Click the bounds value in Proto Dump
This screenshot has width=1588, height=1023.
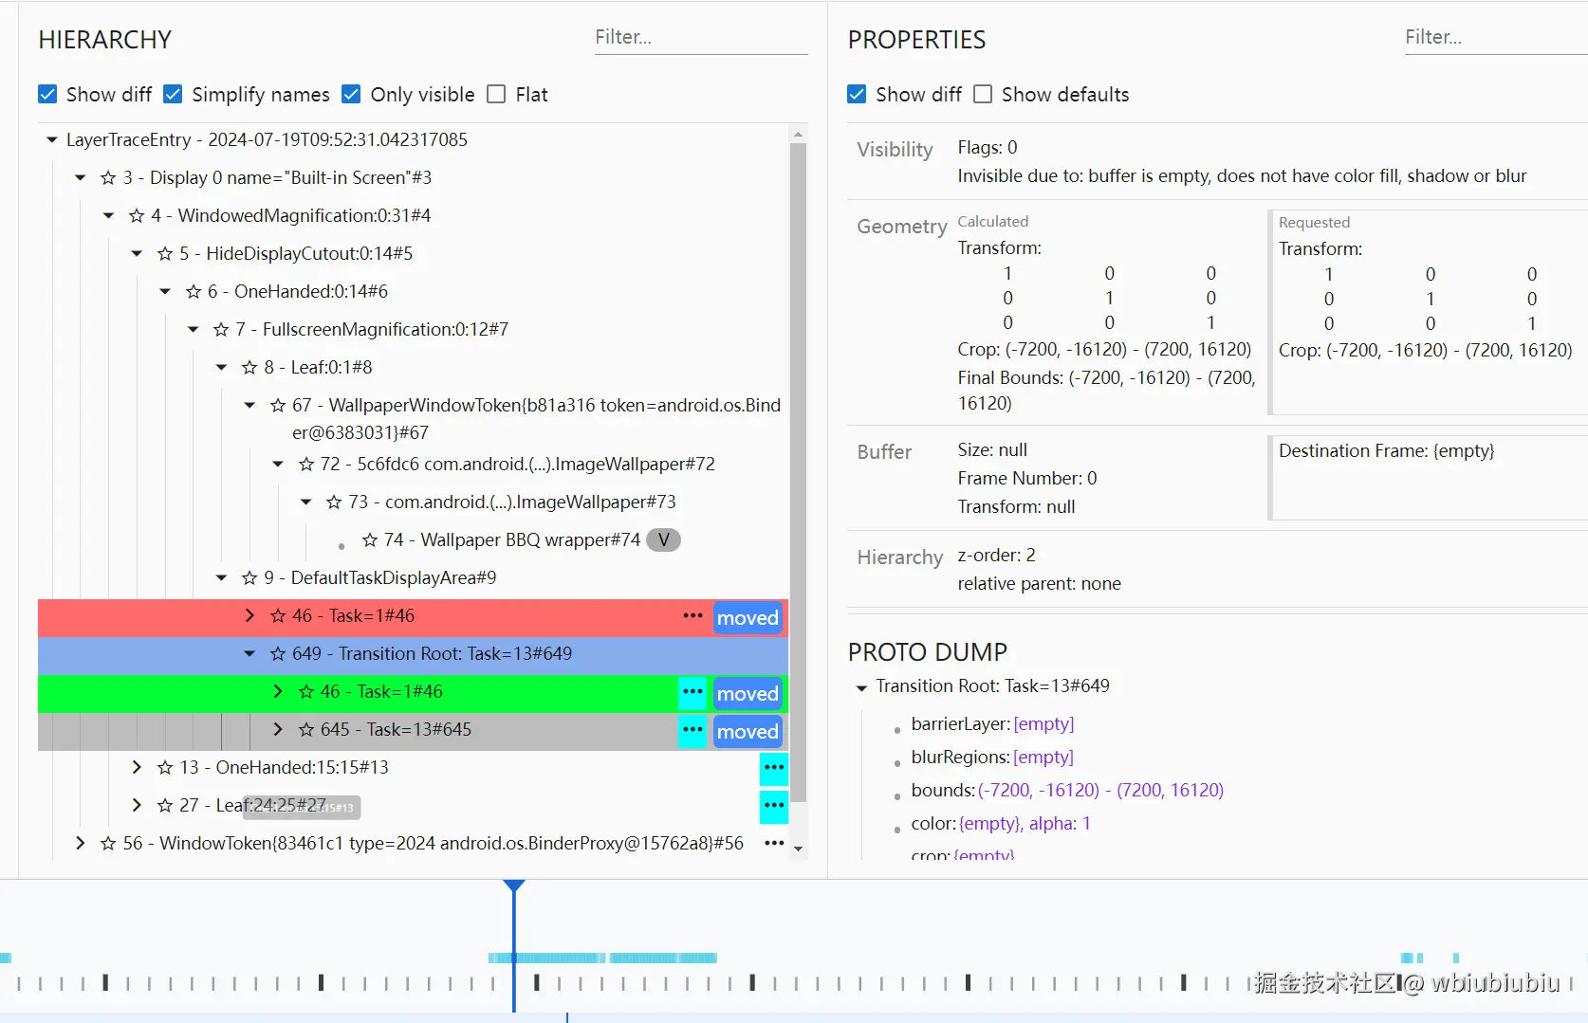click(x=1100, y=791)
